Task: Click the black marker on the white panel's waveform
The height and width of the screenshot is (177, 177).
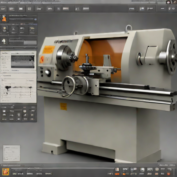Action: [8, 88]
